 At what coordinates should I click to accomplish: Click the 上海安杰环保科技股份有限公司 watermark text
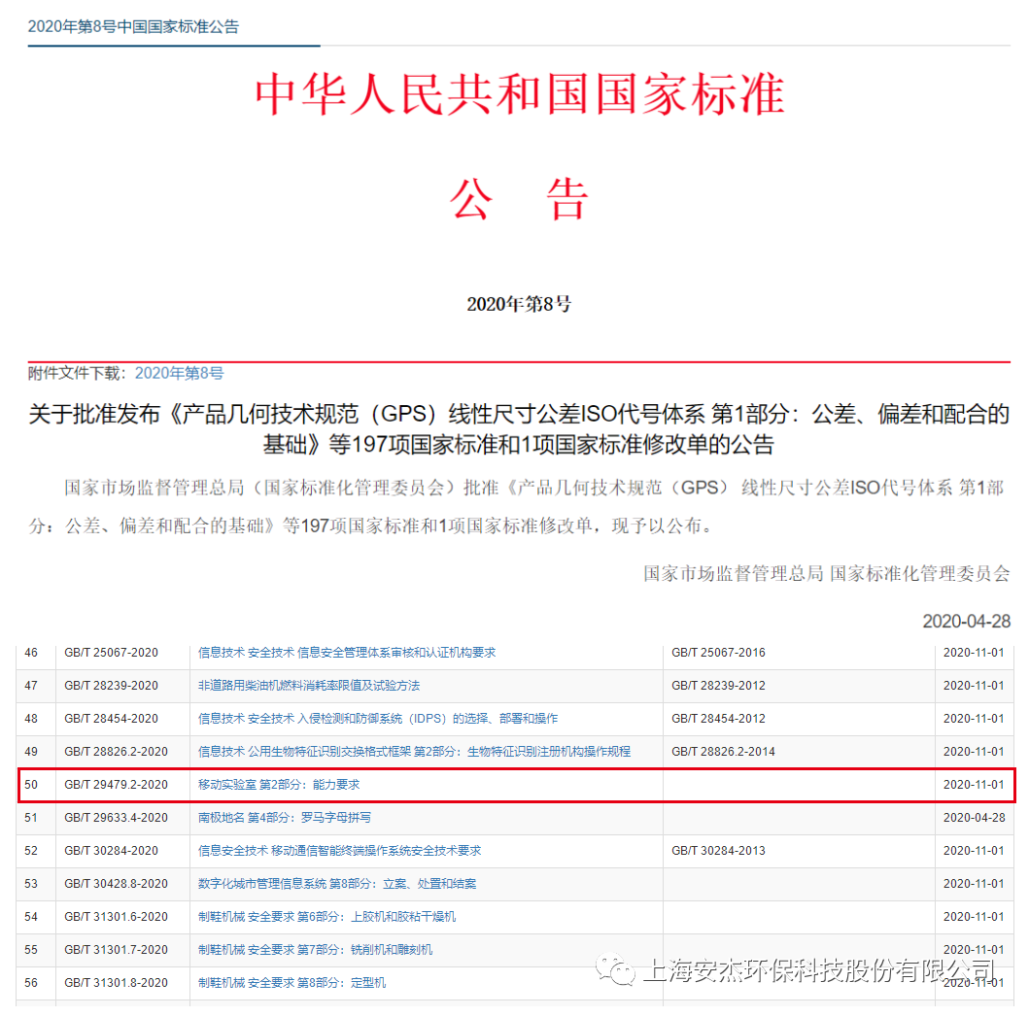[x=819, y=969]
